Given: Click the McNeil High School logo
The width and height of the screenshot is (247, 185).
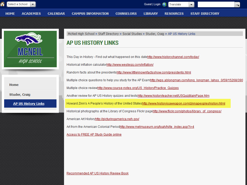Looking at the screenshot, I should pyautogui.click(x=30, y=49).
